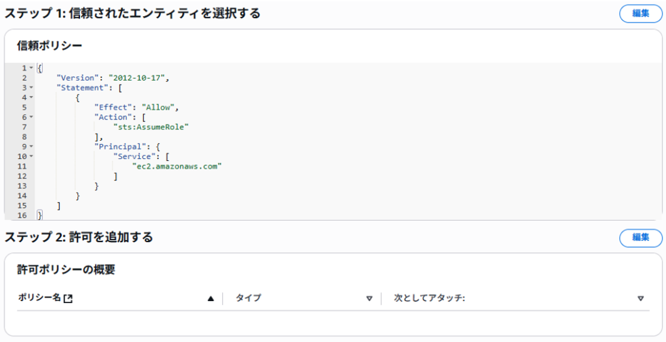Collapse the Service fold arrow on line 10
The height and width of the screenshot is (342, 666).
(x=31, y=156)
